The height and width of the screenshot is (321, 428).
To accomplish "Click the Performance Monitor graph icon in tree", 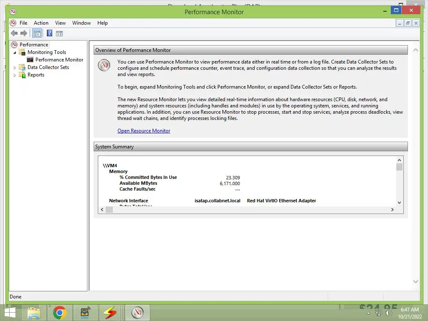I will (30, 59).
